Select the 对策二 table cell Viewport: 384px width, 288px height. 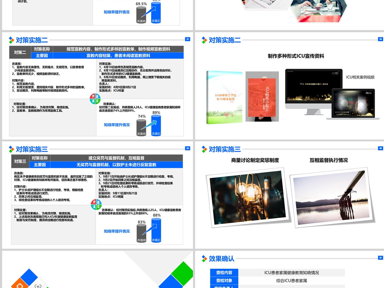(x=20, y=52)
